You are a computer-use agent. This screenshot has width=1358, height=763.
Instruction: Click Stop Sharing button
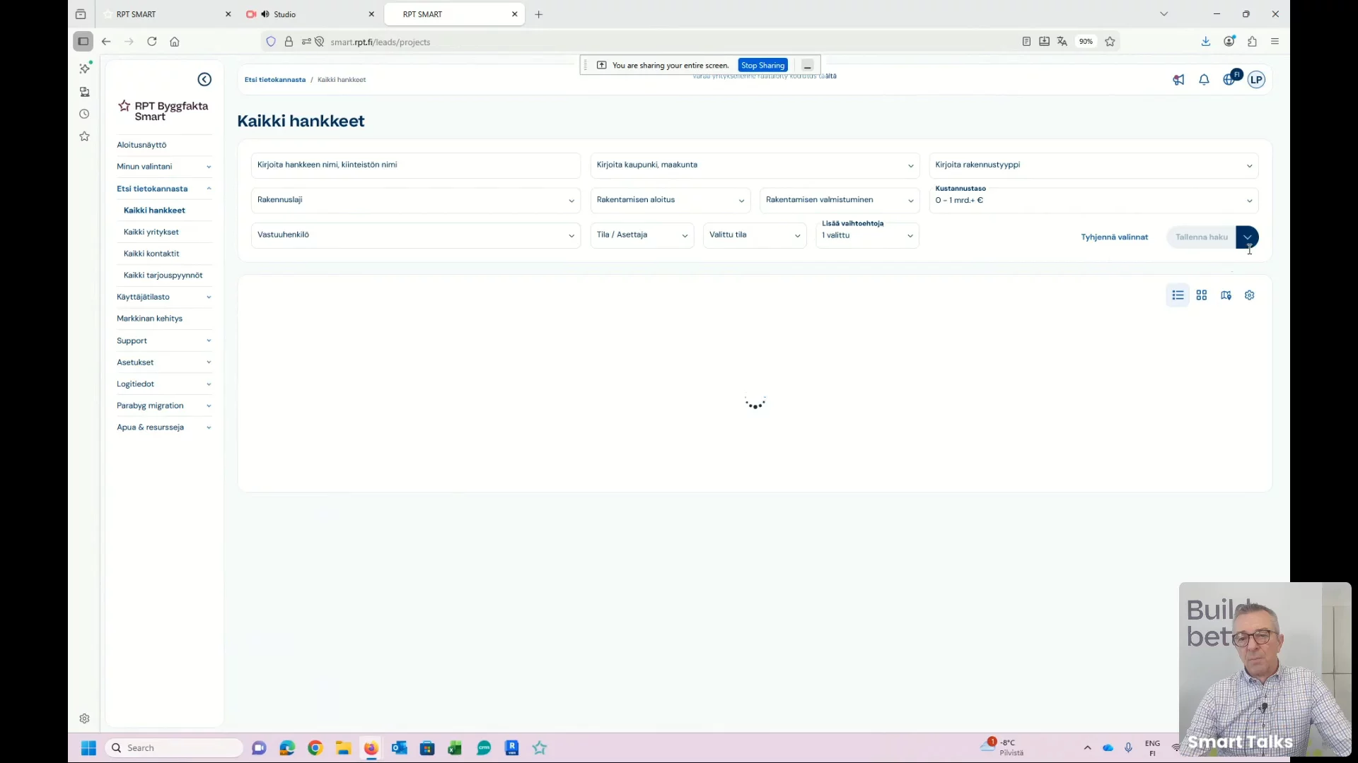point(762,66)
